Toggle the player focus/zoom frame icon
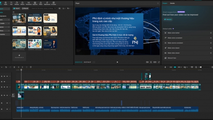The width and height of the screenshot is (213, 120). (151, 62)
